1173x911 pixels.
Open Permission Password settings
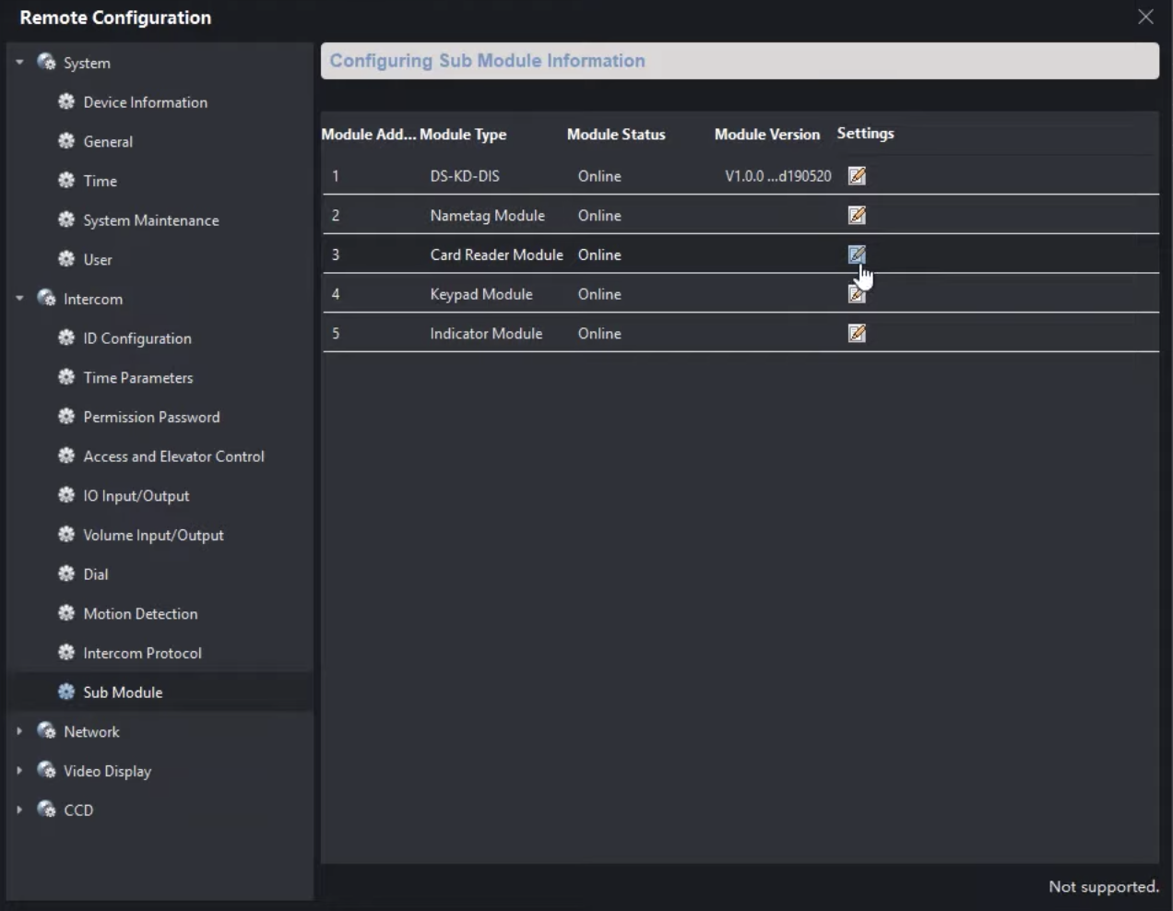click(x=151, y=417)
